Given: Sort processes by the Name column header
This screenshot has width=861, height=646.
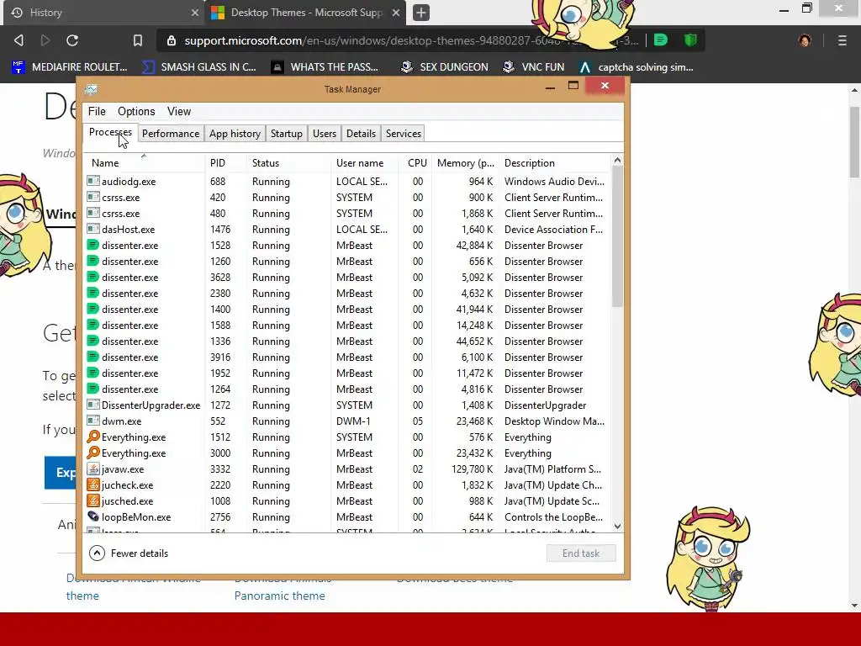Looking at the screenshot, I should pyautogui.click(x=144, y=162).
